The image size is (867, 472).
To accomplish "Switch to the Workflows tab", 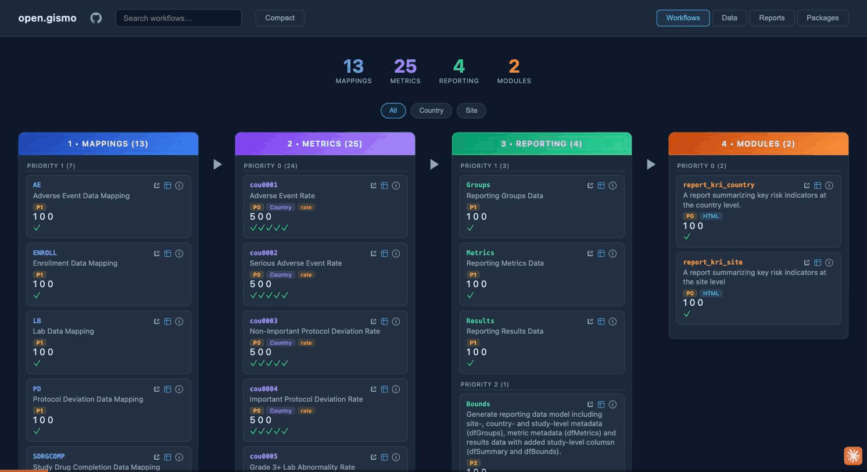I will (683, 18).
